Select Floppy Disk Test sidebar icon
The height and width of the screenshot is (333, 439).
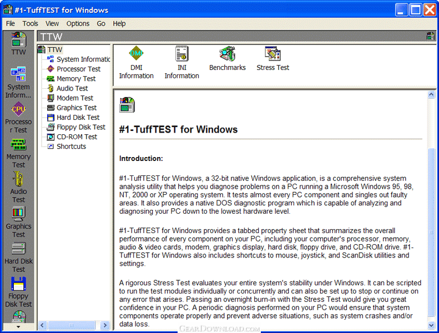click(18, 292)
